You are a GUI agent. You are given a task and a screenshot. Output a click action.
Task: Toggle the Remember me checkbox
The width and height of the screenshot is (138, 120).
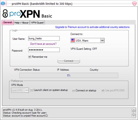tap(30, 57)
